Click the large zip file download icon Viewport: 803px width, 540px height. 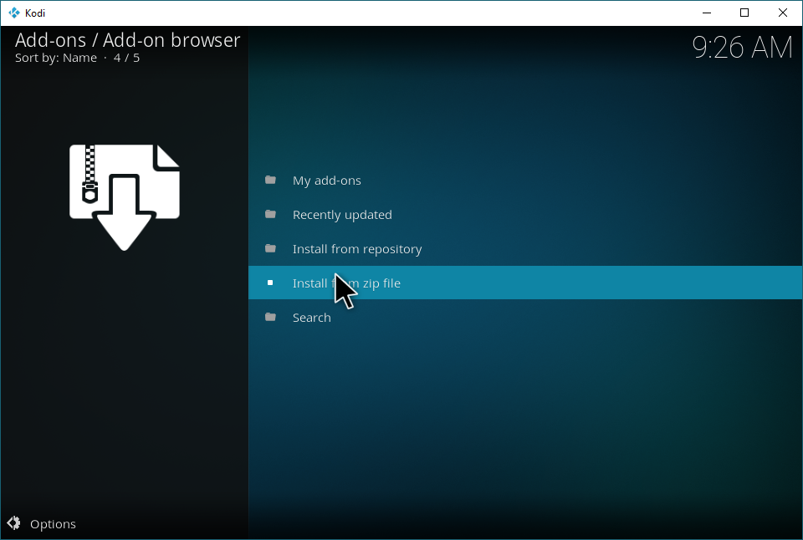coord(124,196)
